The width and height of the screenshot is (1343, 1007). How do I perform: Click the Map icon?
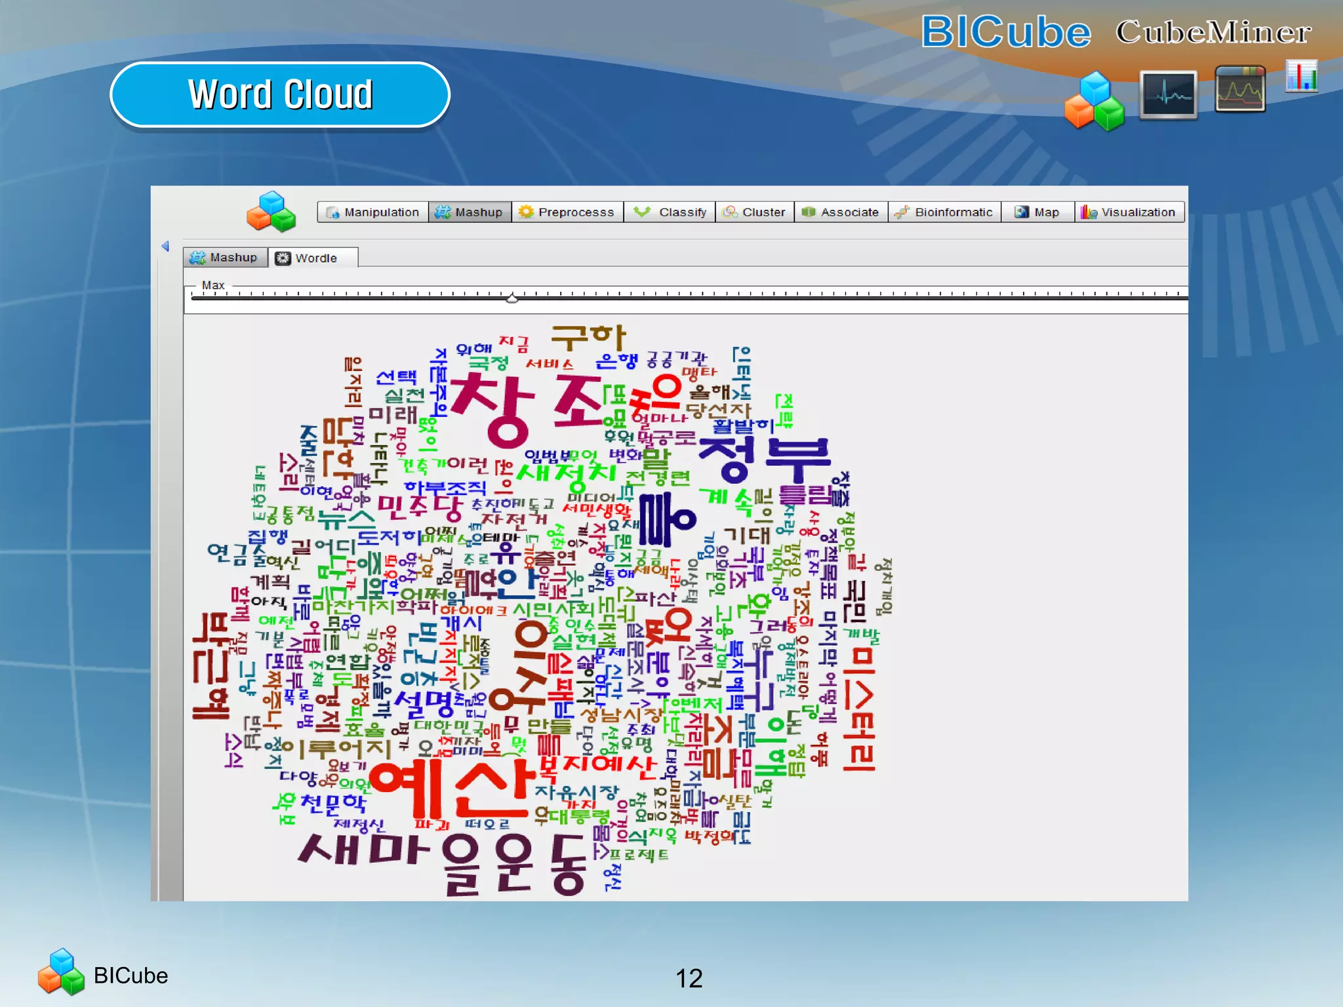click(x=1021, y=212)
